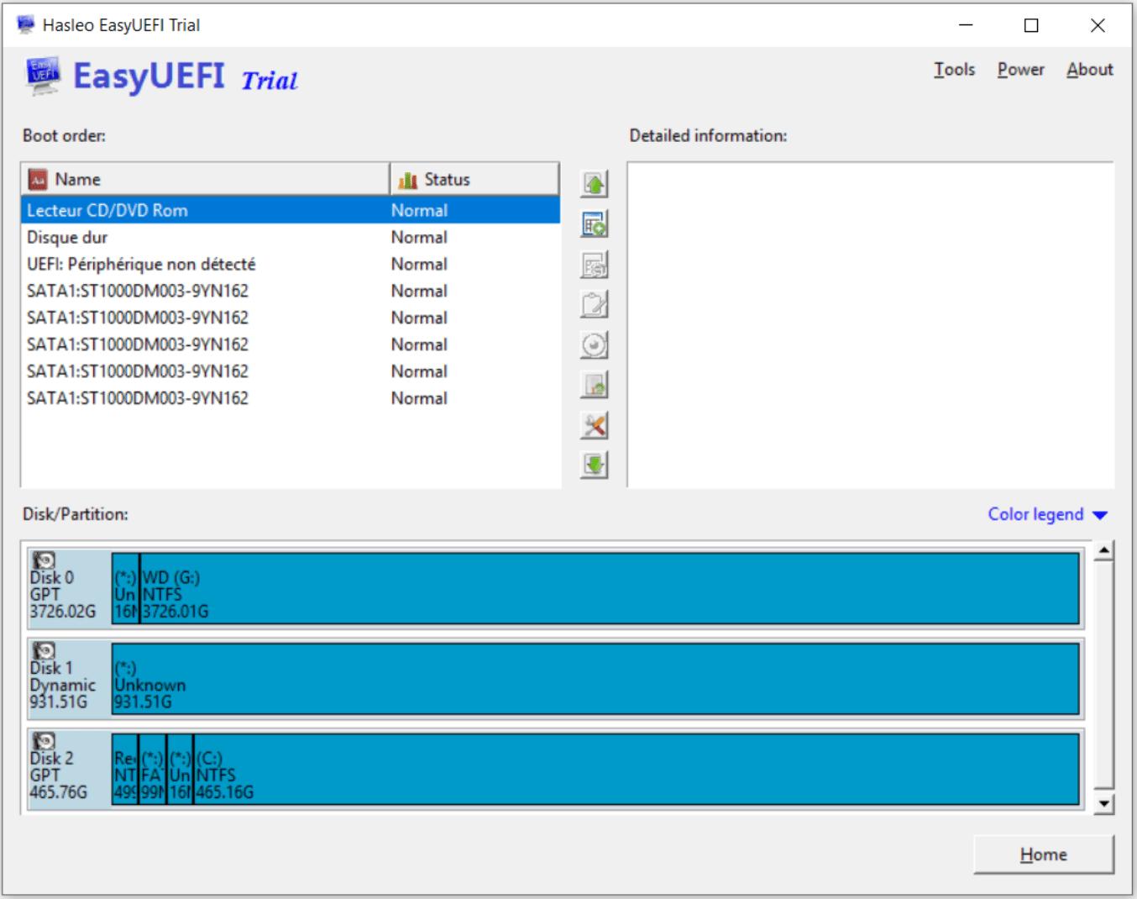Select the WD (G:) NTFS partition on Disk 0
Viewport: 1137px width, 899px height.
(610, 588)
